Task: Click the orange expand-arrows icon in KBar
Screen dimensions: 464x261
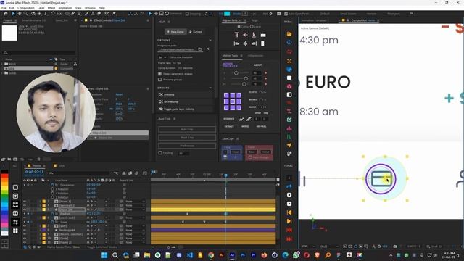Action: 289,61
